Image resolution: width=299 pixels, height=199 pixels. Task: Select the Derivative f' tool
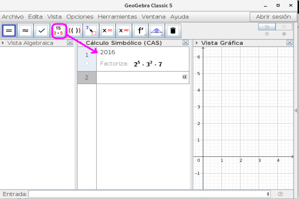pyautogui.click(x=140, y=30)
